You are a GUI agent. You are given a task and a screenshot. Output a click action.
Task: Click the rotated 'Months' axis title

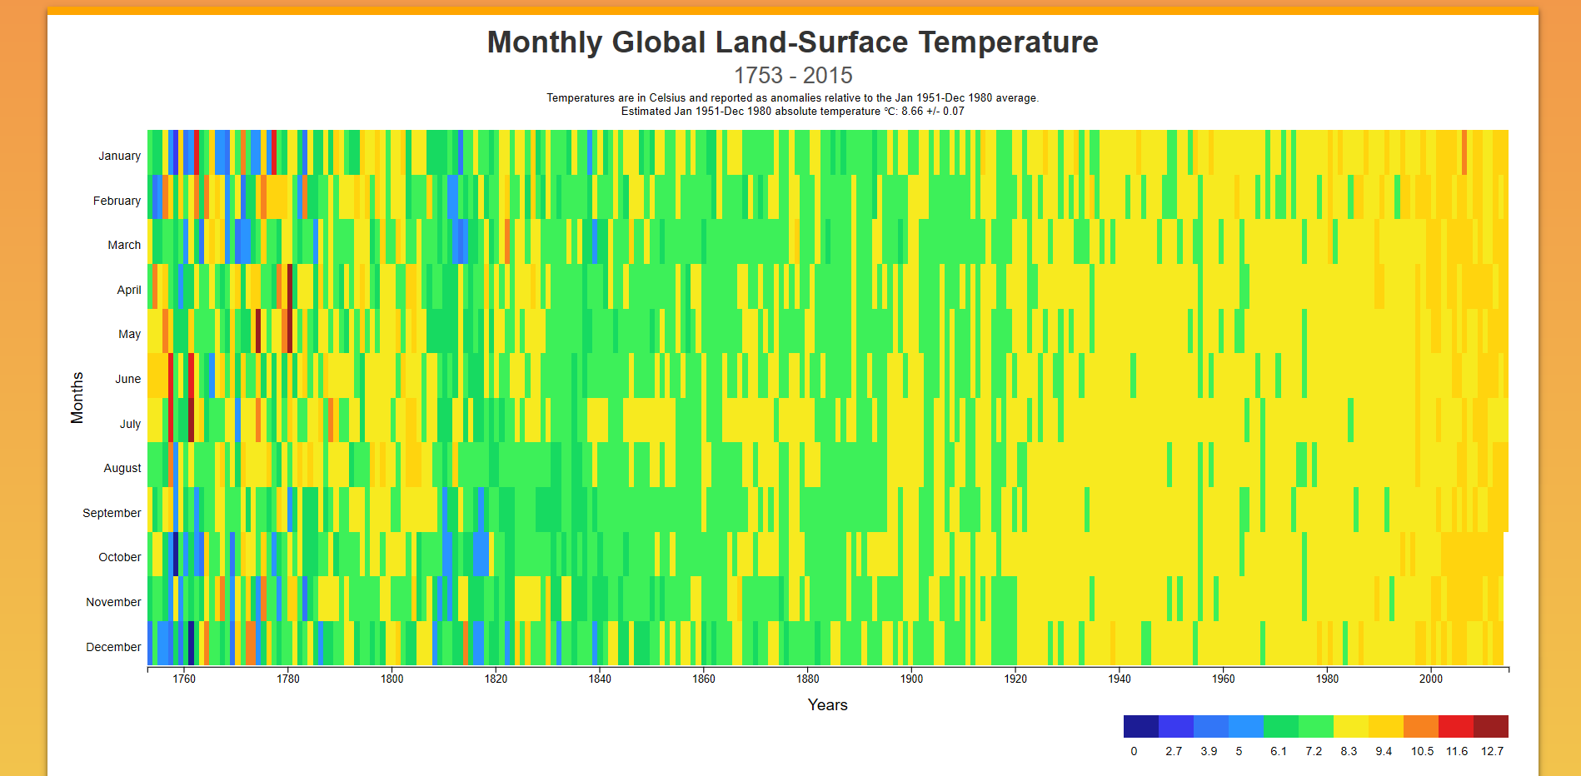tap(77, 398)
